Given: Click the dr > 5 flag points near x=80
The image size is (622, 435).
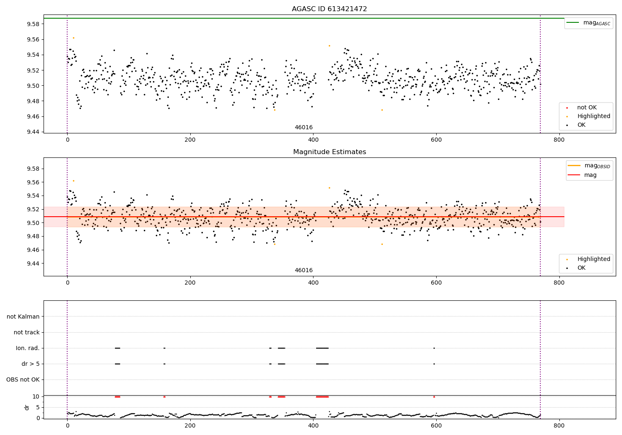Looking at the screenshot, I should [x=117, y=364].
